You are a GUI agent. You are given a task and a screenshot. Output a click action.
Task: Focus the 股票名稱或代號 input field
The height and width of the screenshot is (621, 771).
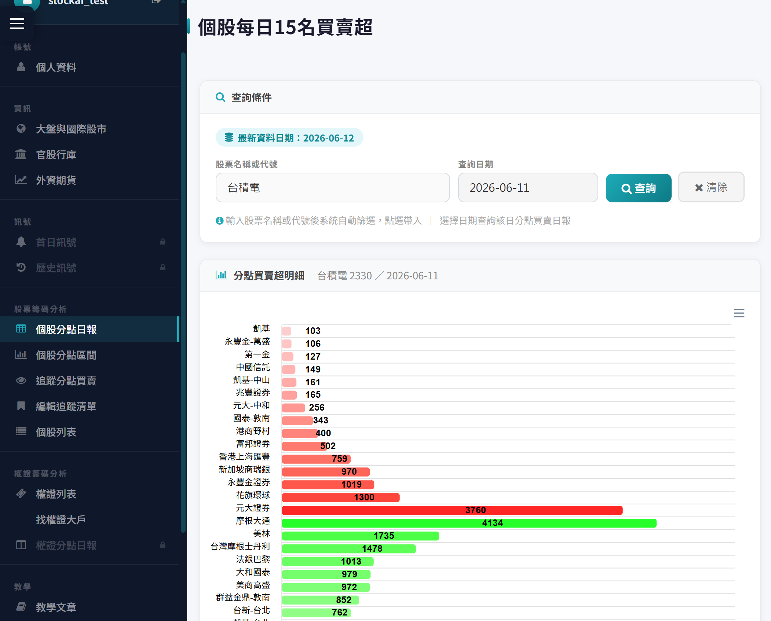coord(332,188)
